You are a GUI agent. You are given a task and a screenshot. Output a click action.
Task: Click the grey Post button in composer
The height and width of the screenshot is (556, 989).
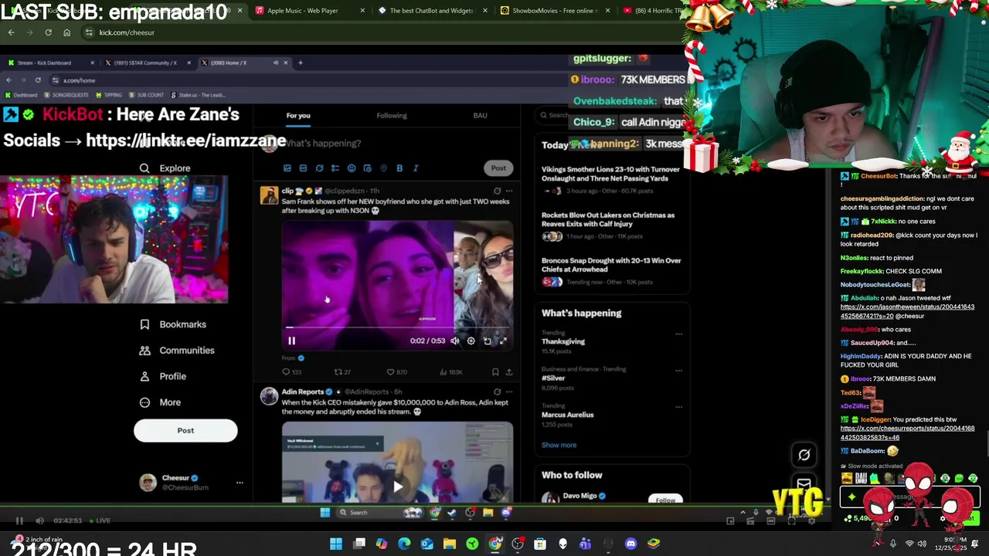click(x=498, y=168)
